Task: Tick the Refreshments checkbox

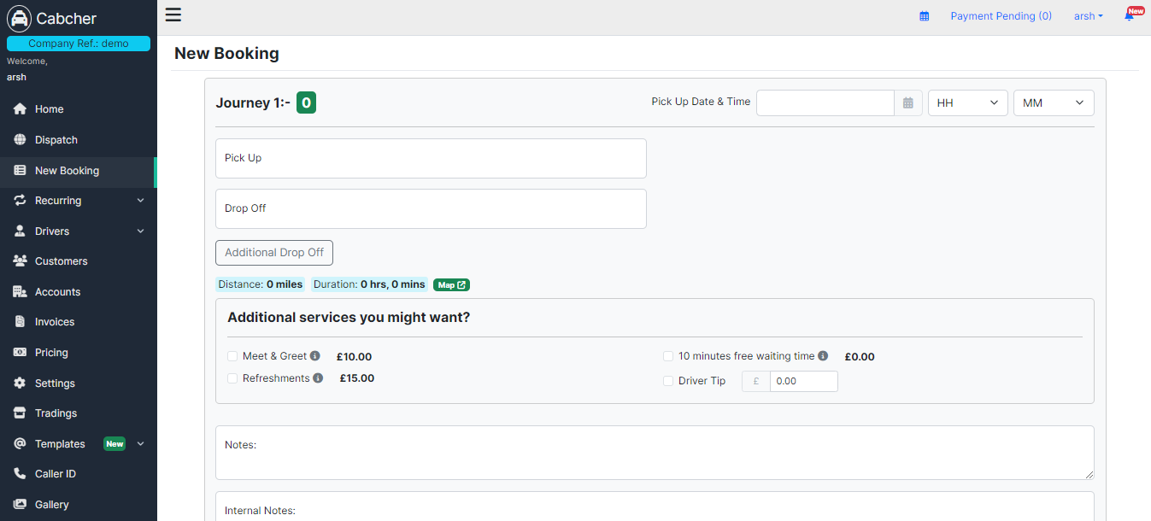Action: pos(232,378)
